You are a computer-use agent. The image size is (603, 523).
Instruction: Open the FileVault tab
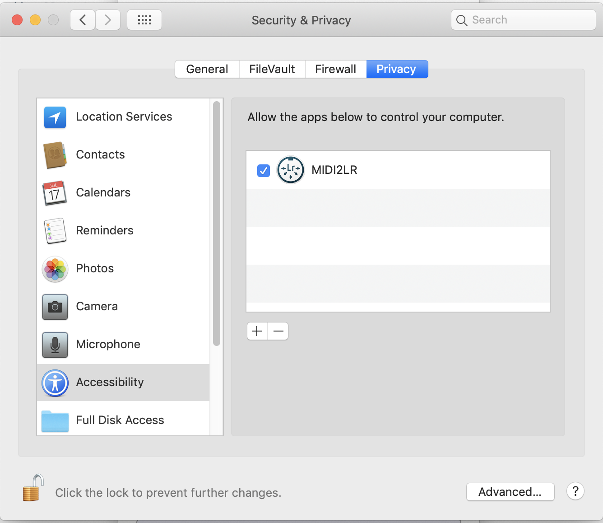pos(272,69)
